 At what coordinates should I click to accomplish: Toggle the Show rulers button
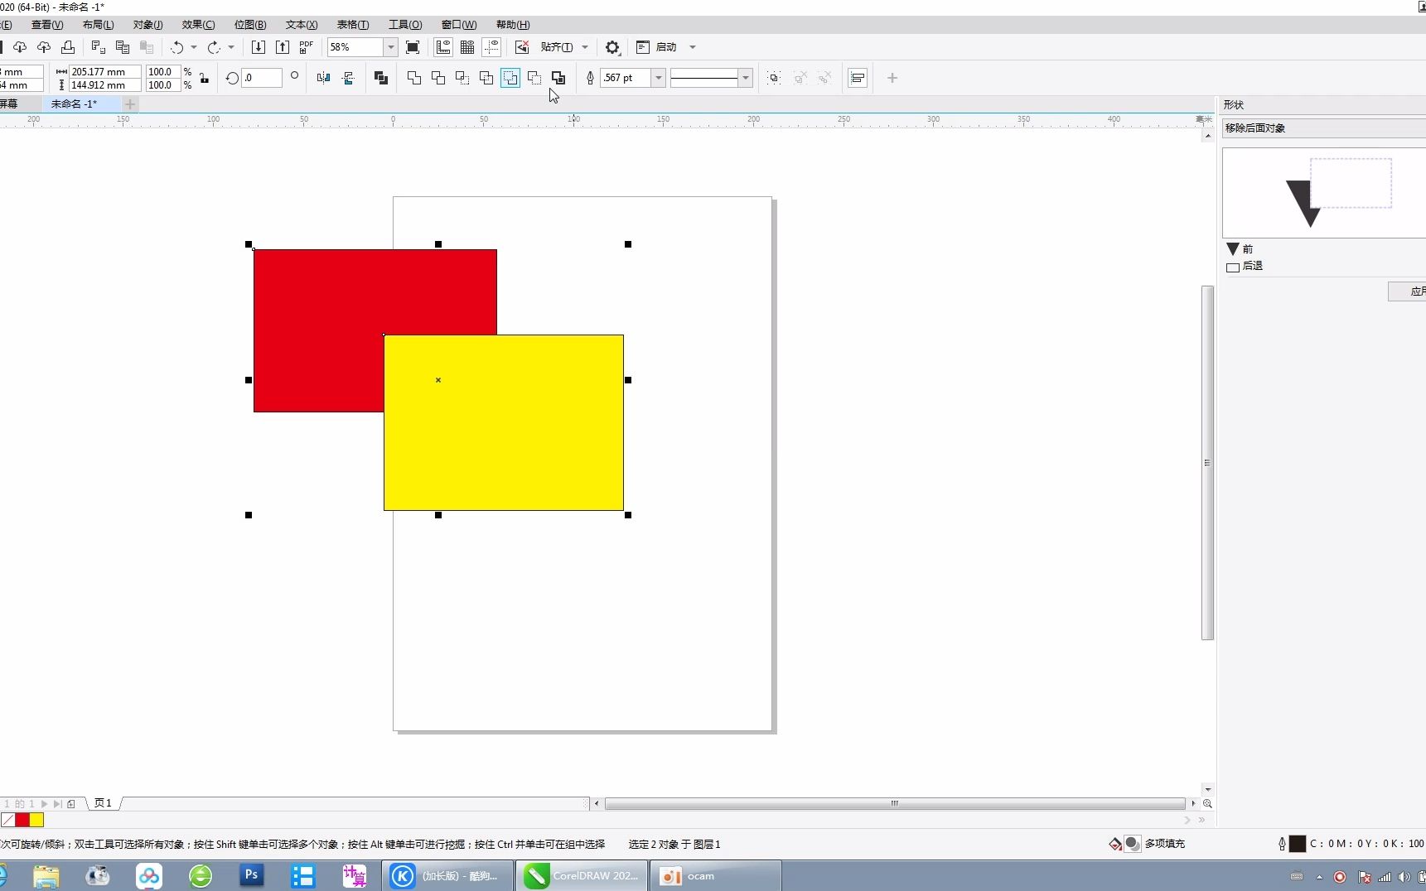[443, 47]
